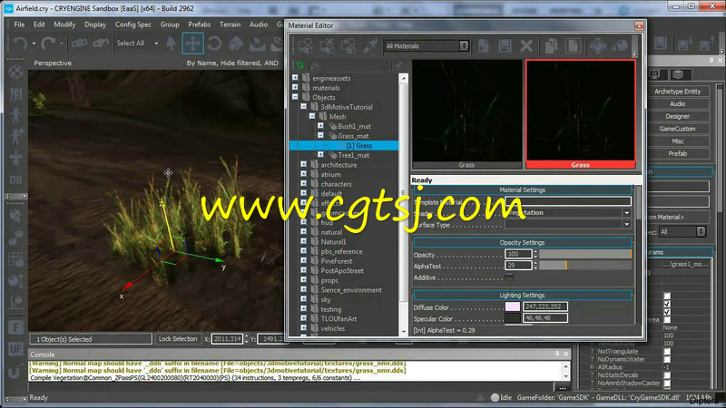
Task: Click the sphere preview icon in Material Editor toolbar
Action: click(620, 46)
